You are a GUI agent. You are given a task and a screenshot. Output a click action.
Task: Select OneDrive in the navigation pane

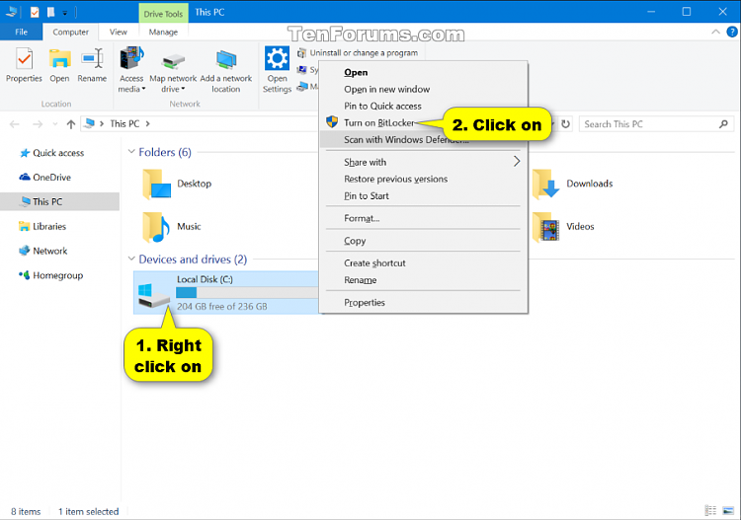(51, 178)
